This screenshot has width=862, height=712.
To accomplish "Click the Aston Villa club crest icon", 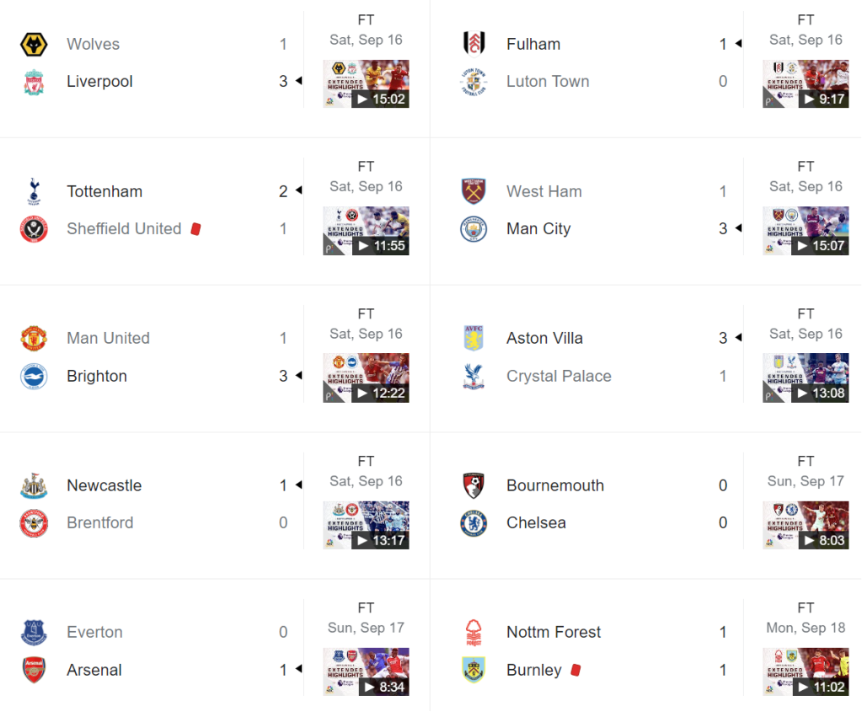I will tap(474, 338).
